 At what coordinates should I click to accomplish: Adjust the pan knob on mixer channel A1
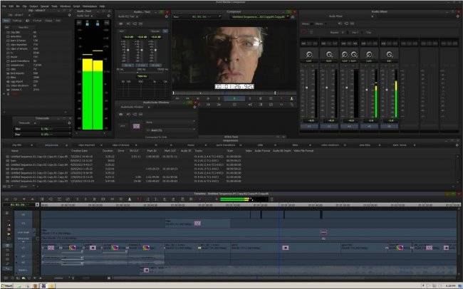pyautogui.click(x=309, y=54)
